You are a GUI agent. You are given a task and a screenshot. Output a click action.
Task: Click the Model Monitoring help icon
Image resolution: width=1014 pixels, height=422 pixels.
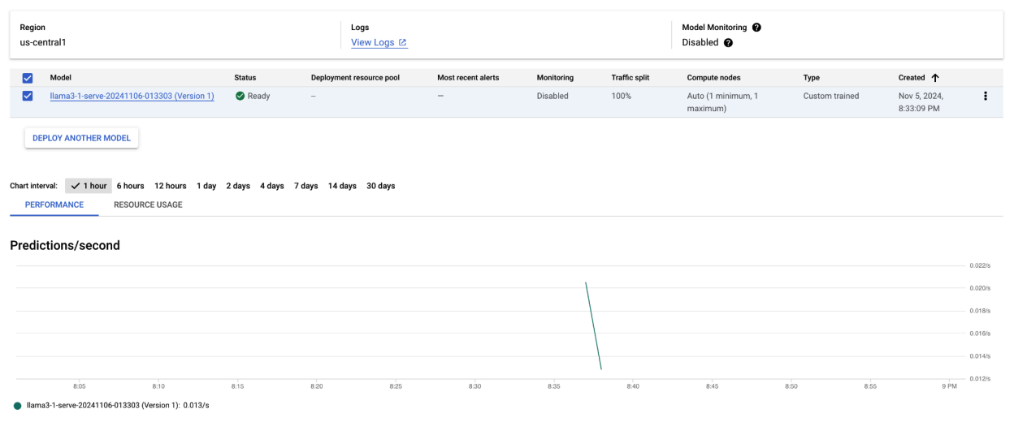pyautogui.click(x=756, y=28)
